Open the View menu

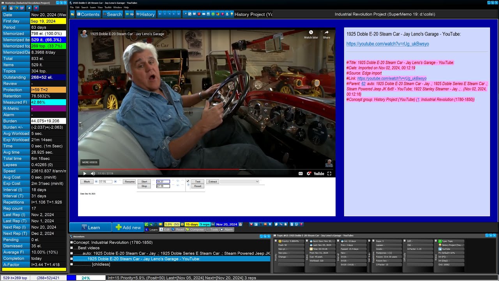click(100, 7)
